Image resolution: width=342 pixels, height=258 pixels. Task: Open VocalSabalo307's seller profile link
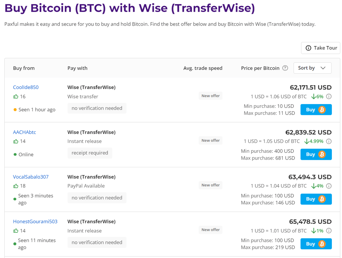tap(31, 177)
